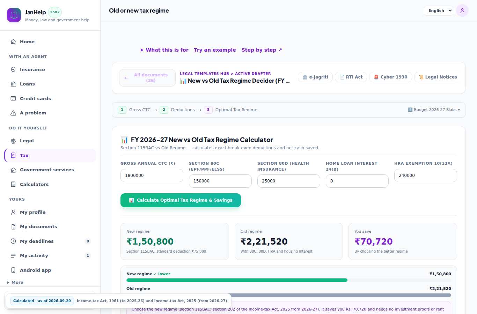Screen dimensions: 477x314
Task: Click the Gross Annual CTC input field
Action: pyautogui.click(x=152, y=175)
